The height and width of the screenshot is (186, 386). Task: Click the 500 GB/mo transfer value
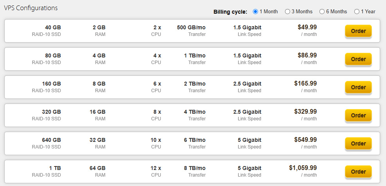(191, 27)
